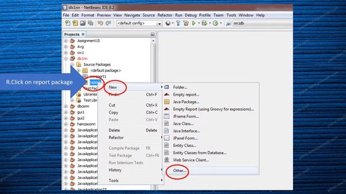Select the gui1 project in tree

pos(81,112)
